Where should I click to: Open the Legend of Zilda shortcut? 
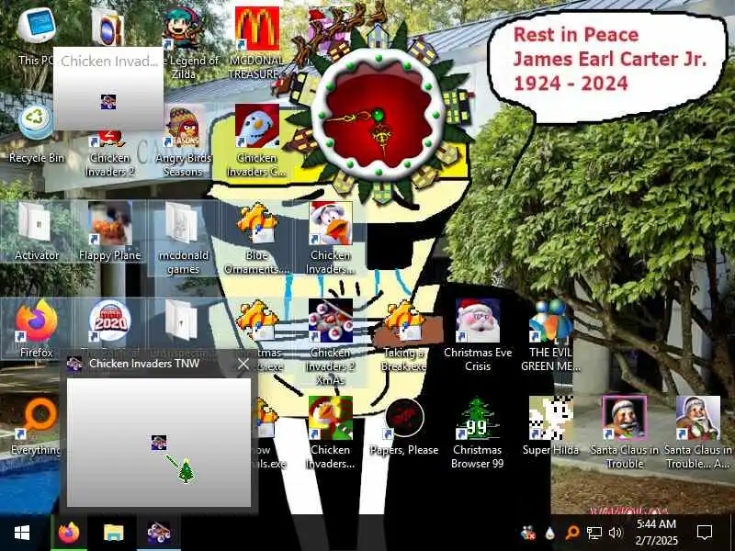coord(184,41)
